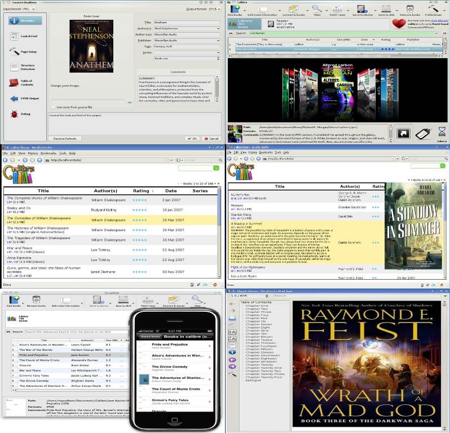Go to previous page in e-book viewer
This screenshot has width=450, height=433.
pyautogui.click(x=232, y=360)
